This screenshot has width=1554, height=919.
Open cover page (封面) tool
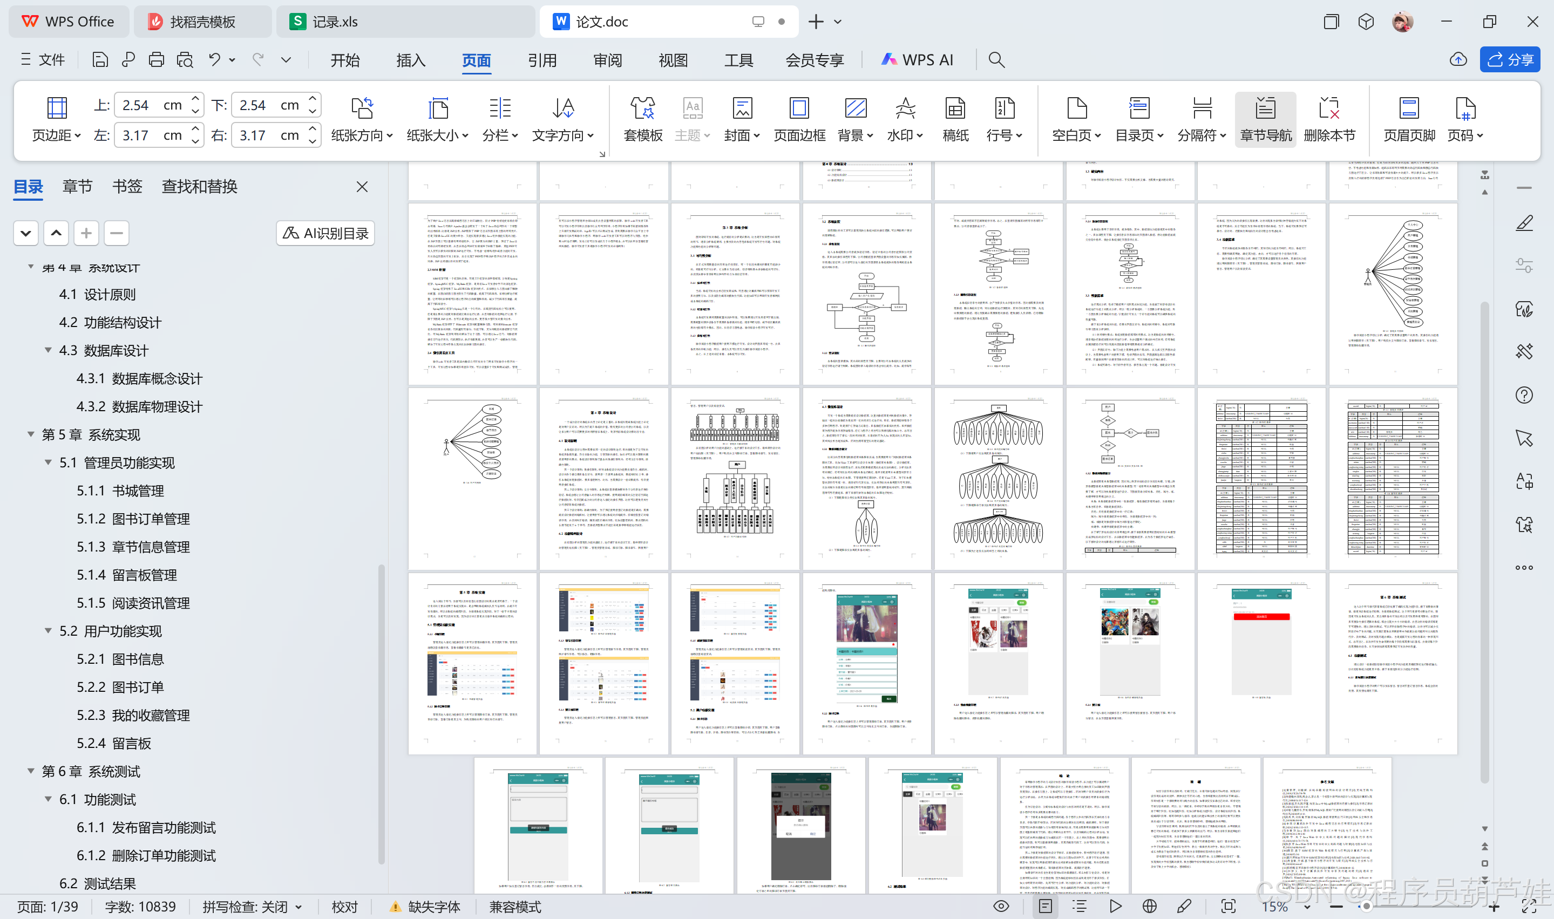pyautogui.click(x=742, y=119)
